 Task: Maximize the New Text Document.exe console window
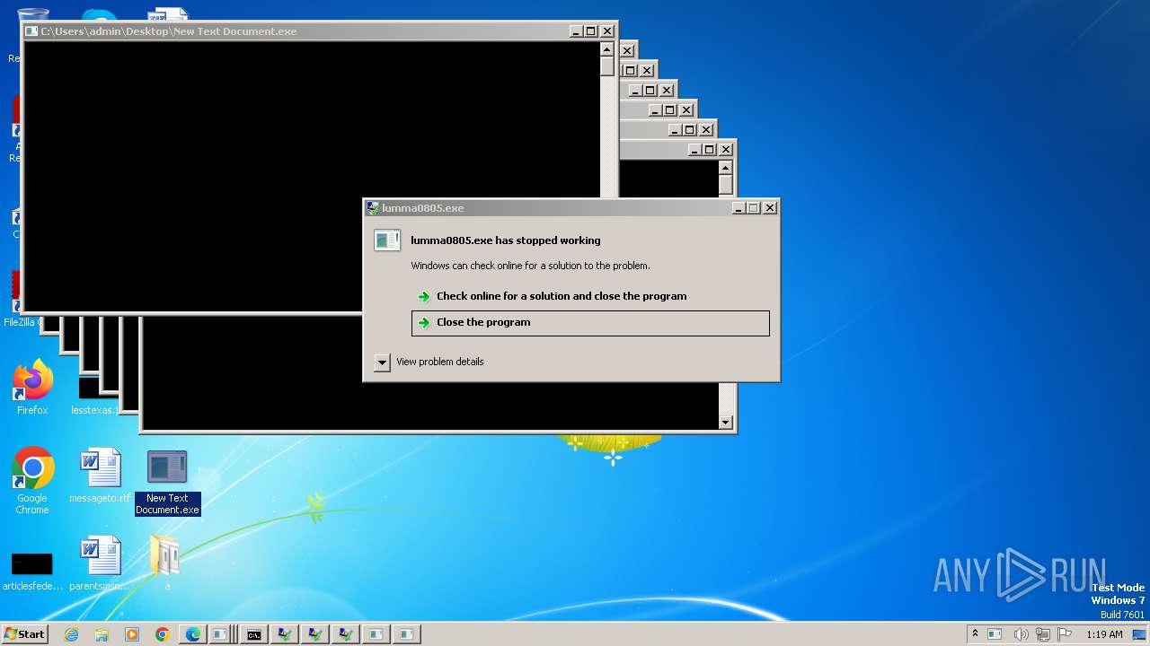coord(591,31)
